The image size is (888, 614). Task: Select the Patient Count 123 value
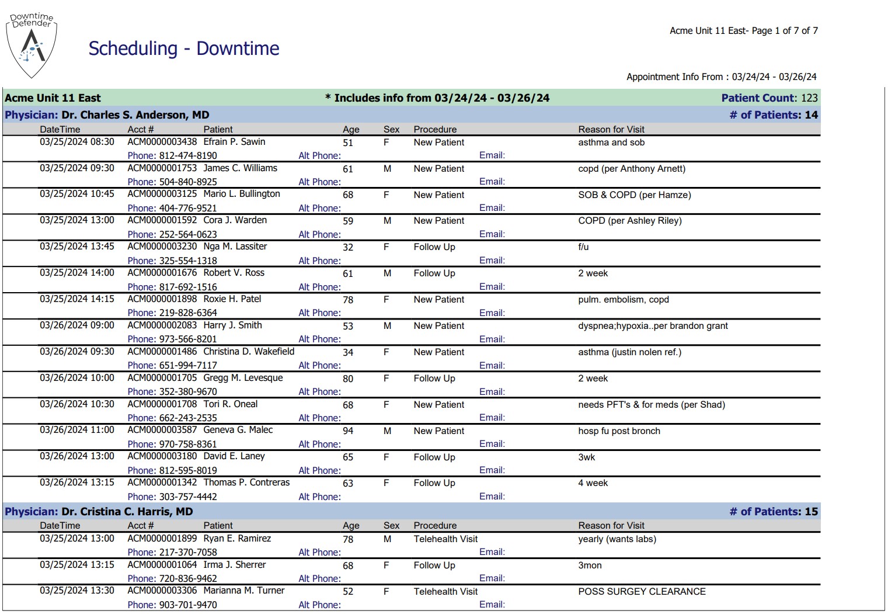tap(810, 98)
